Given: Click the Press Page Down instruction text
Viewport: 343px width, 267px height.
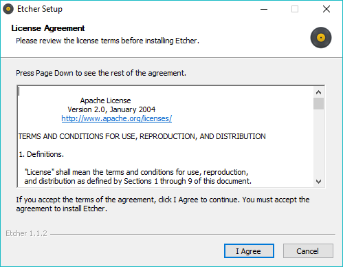Looking at the screenshot, I should (x=101, y=73).
